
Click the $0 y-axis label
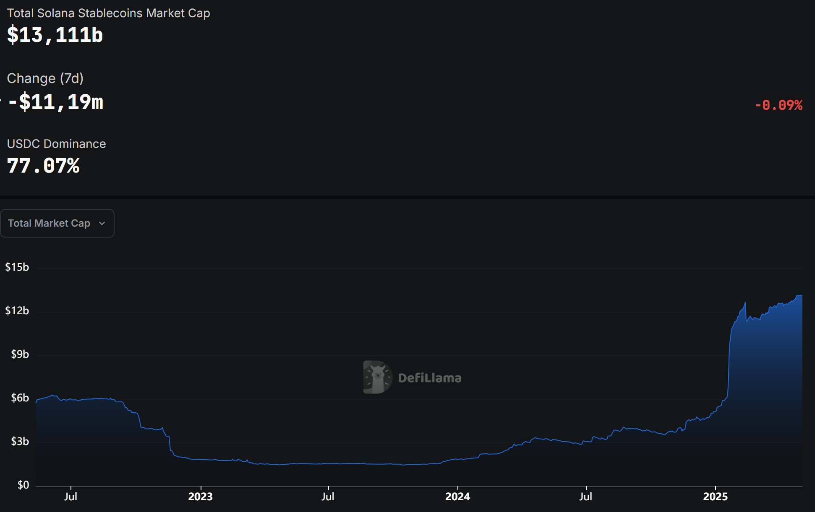click(23, 485)
